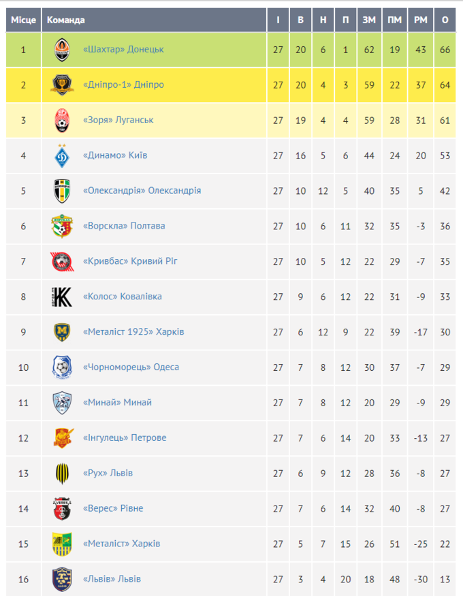The width and height of the screenshot is (463, 596).
Task: Open the «Металіст» Харків team link
Action: pyautogui.click(x=121, y=544)
